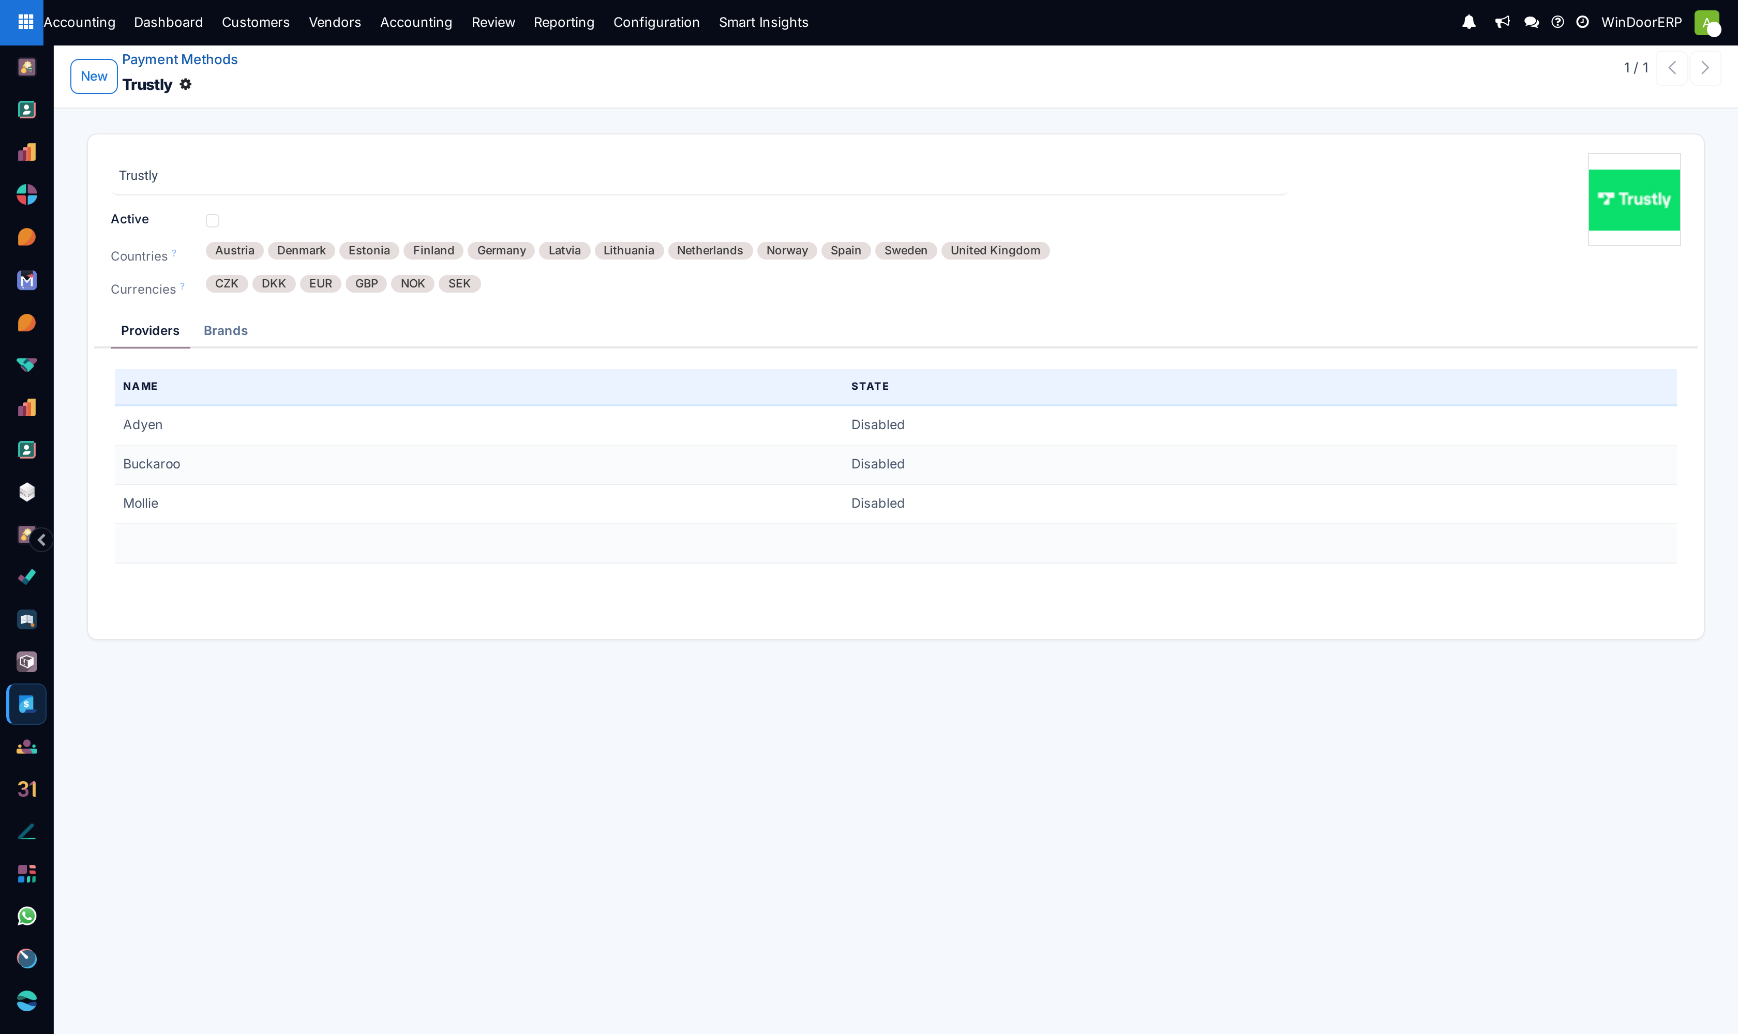Viewport: 1738px width, 1034px height.
Task: Open the Customers menu
Action: click(256, 22)
